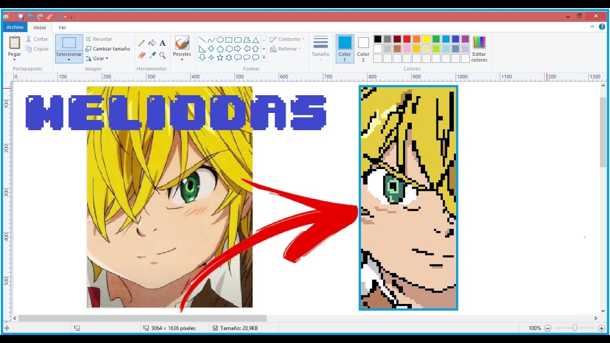610x343 pixels.
Task: Choose the Five-point star shape
Action: click(x=220, y=57)
